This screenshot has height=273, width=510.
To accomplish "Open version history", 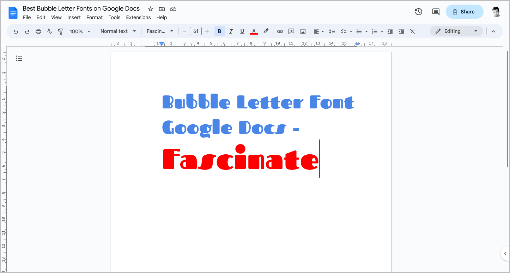I will [x=418, y=12].
